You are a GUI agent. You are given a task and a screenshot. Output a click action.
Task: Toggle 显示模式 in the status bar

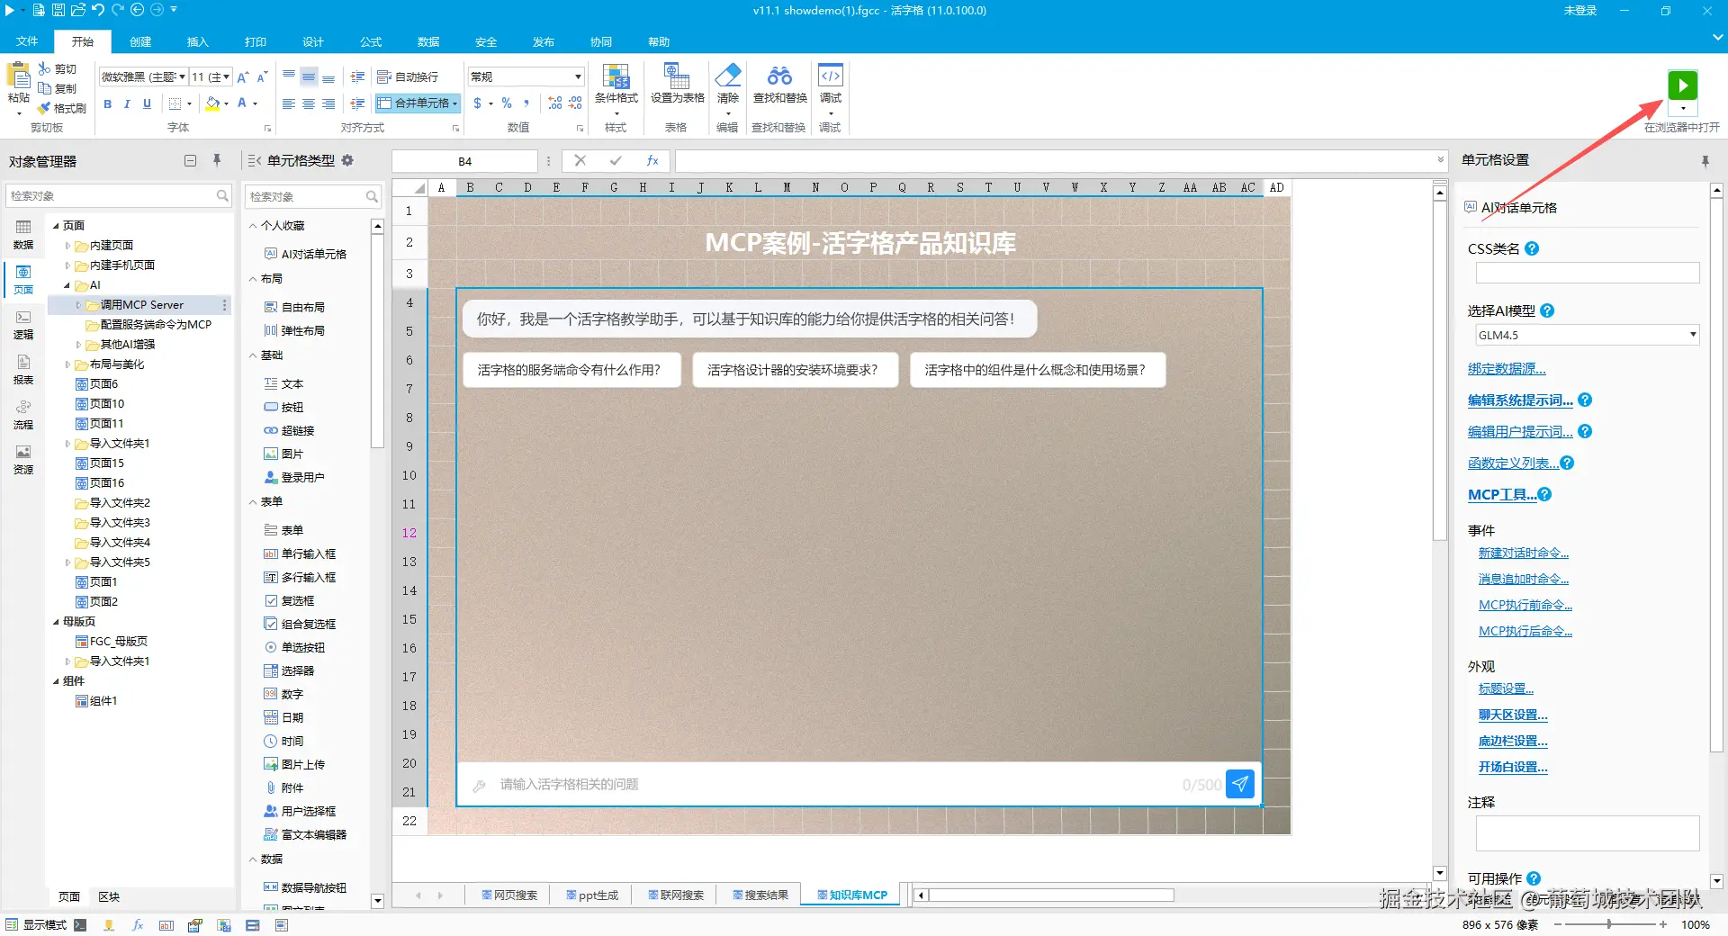(37, 925)
